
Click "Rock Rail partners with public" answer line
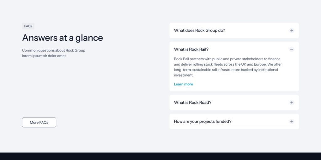227,59
